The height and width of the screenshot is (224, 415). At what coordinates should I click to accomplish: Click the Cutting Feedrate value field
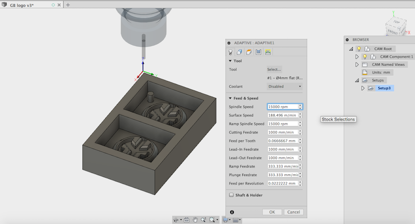click(283, 133)
